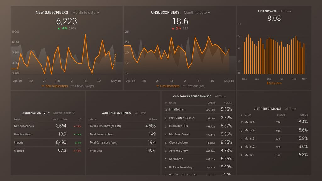Open Unsubscribers Month to date dropdown
This screenshot has width=322, height=181.
[x=197, y=12]
